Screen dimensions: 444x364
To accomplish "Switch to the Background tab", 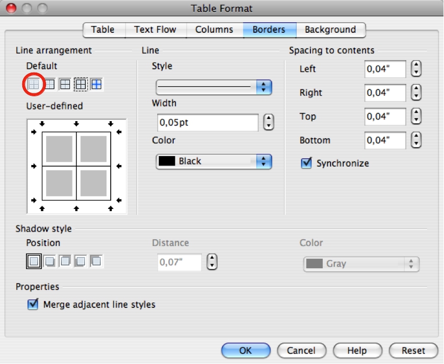I will pos(331,30).
